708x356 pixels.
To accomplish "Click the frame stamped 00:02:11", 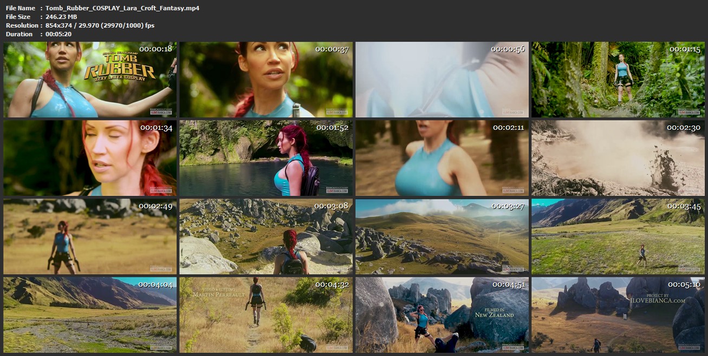I will pyautogui.click(x=442, y=158).
